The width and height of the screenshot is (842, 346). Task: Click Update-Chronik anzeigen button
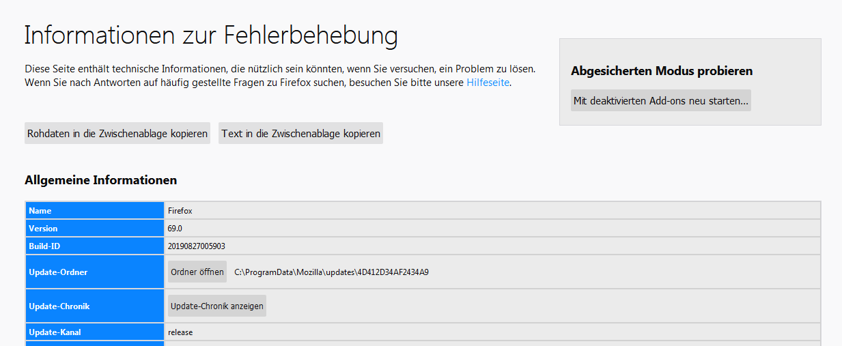tap(217, 306)
